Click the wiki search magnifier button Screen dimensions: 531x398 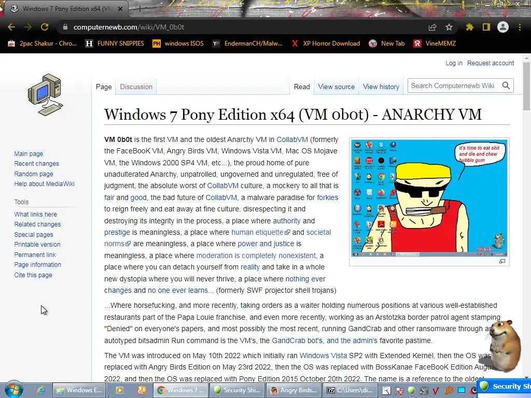point(506,86)
